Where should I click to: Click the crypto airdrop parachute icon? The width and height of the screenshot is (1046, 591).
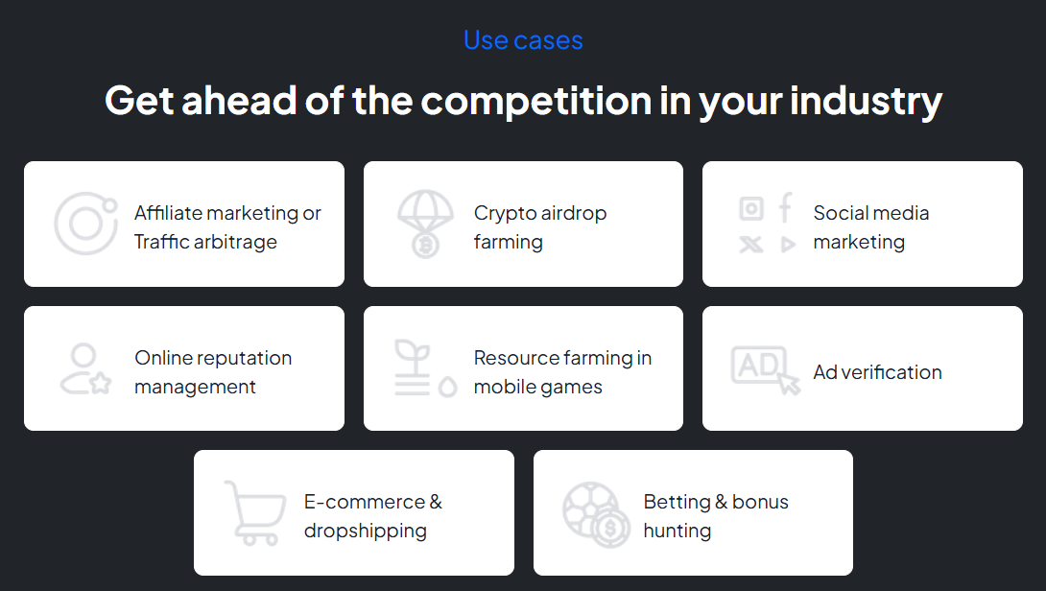click(425, 224)
